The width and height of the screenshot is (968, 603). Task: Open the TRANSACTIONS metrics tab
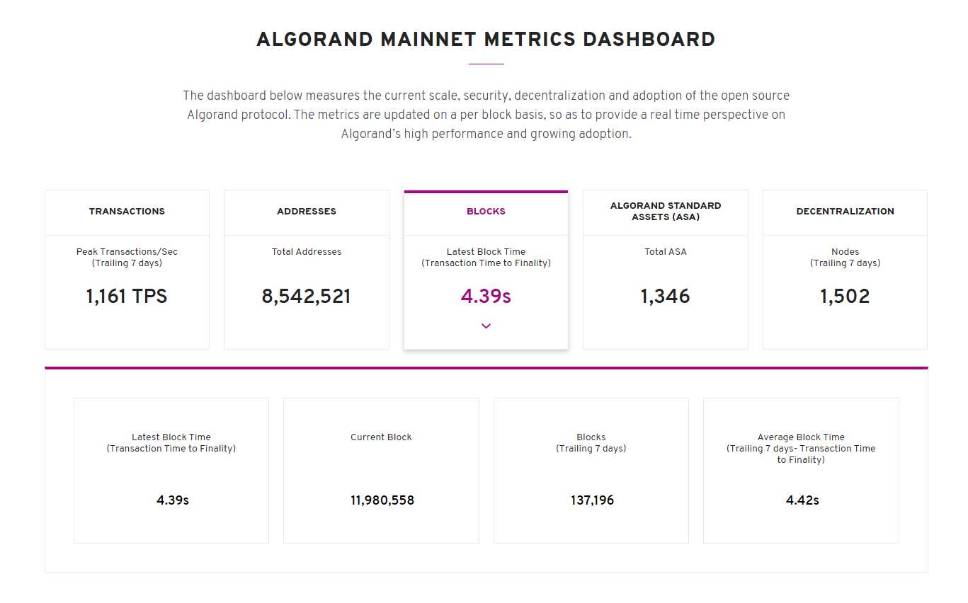pyautogui.click(x=127, y=211)
